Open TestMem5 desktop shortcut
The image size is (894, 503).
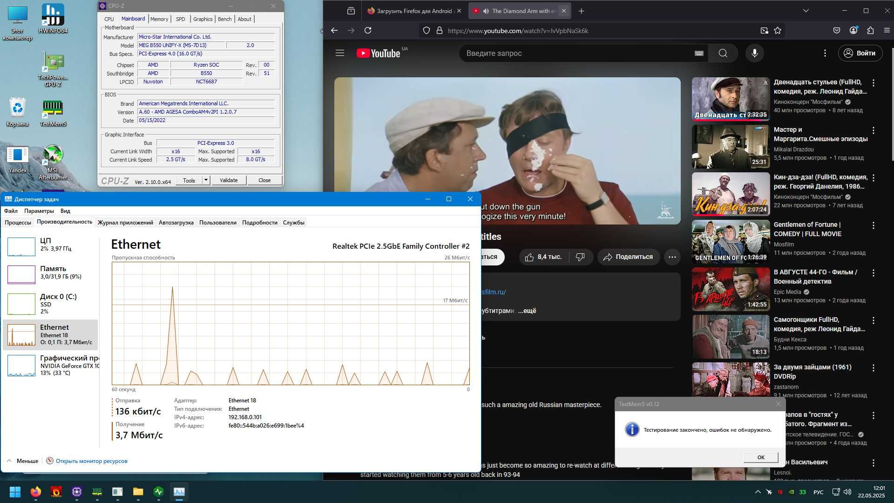pyautogui.click(x=53, y=112)
